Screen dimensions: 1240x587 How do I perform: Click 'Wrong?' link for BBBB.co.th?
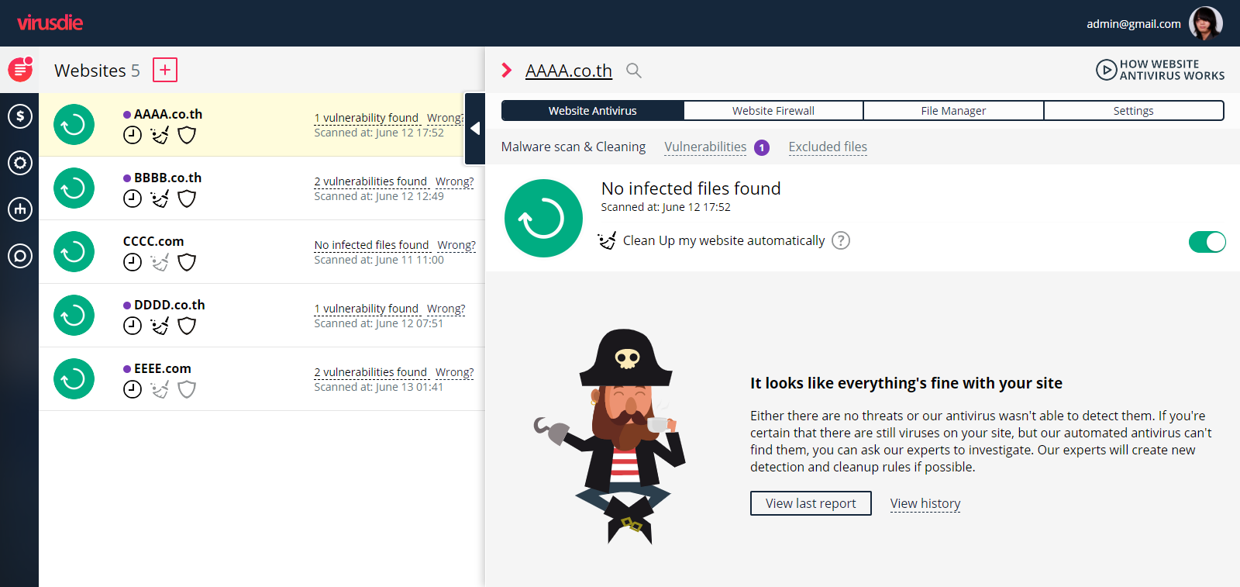[x=455, y=181]
